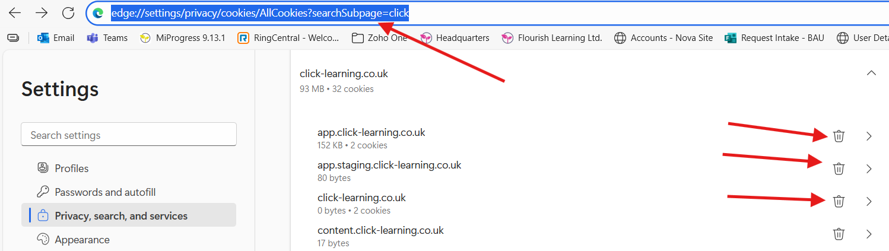Refresh the current page
Viewport: 889px width, 251px height.
click(x=68, y=13)
